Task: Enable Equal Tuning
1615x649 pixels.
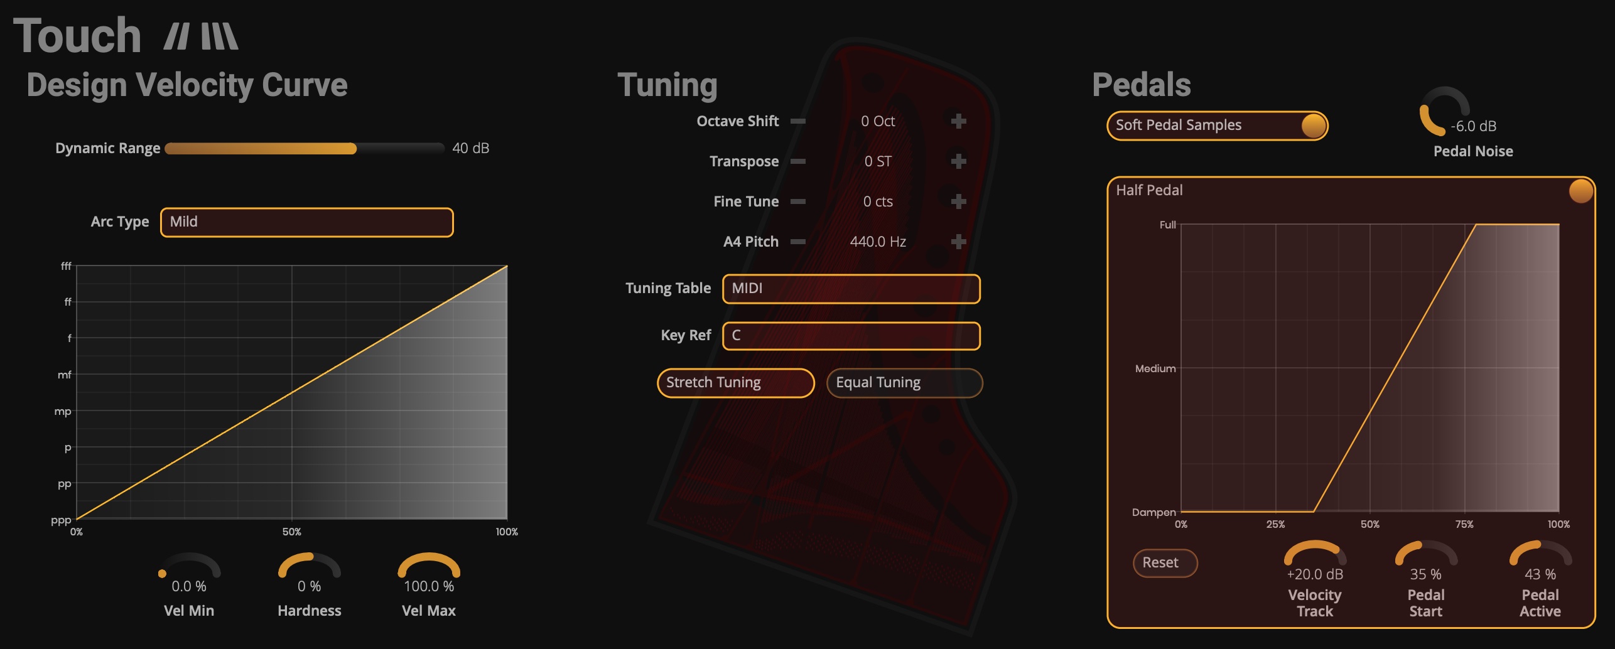Action: [904, 383]
